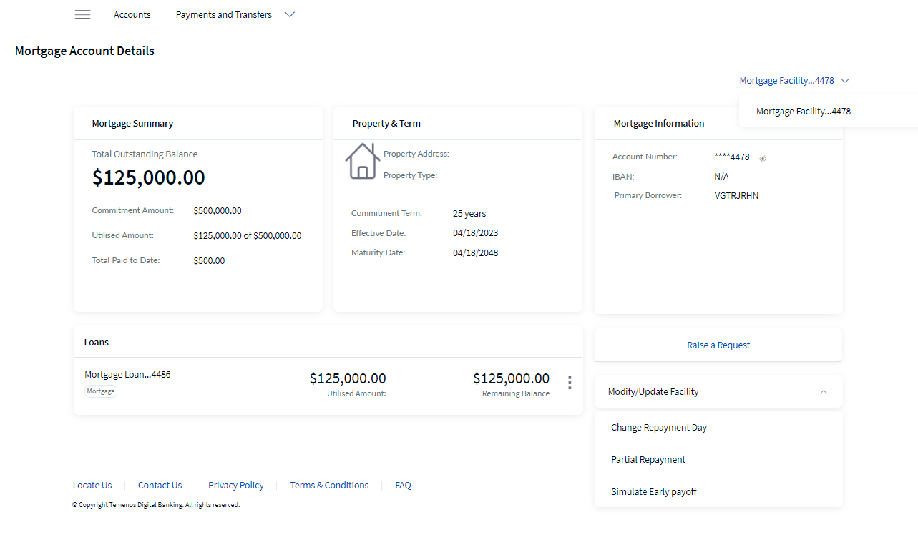Open the Contact Us footer link
This screenshot has width=918, height=545.
click(x=160, y=485)
